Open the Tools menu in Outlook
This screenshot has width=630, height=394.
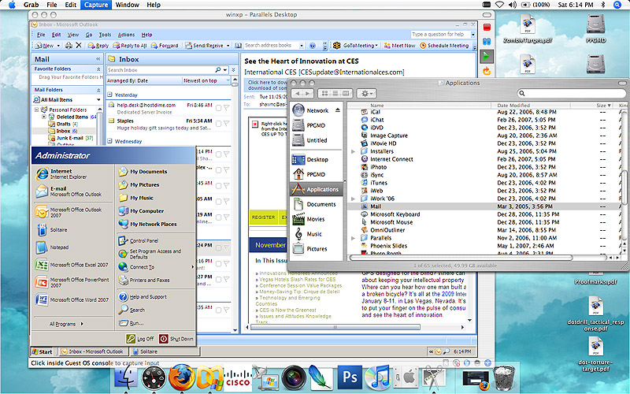(x=105, y=35)
